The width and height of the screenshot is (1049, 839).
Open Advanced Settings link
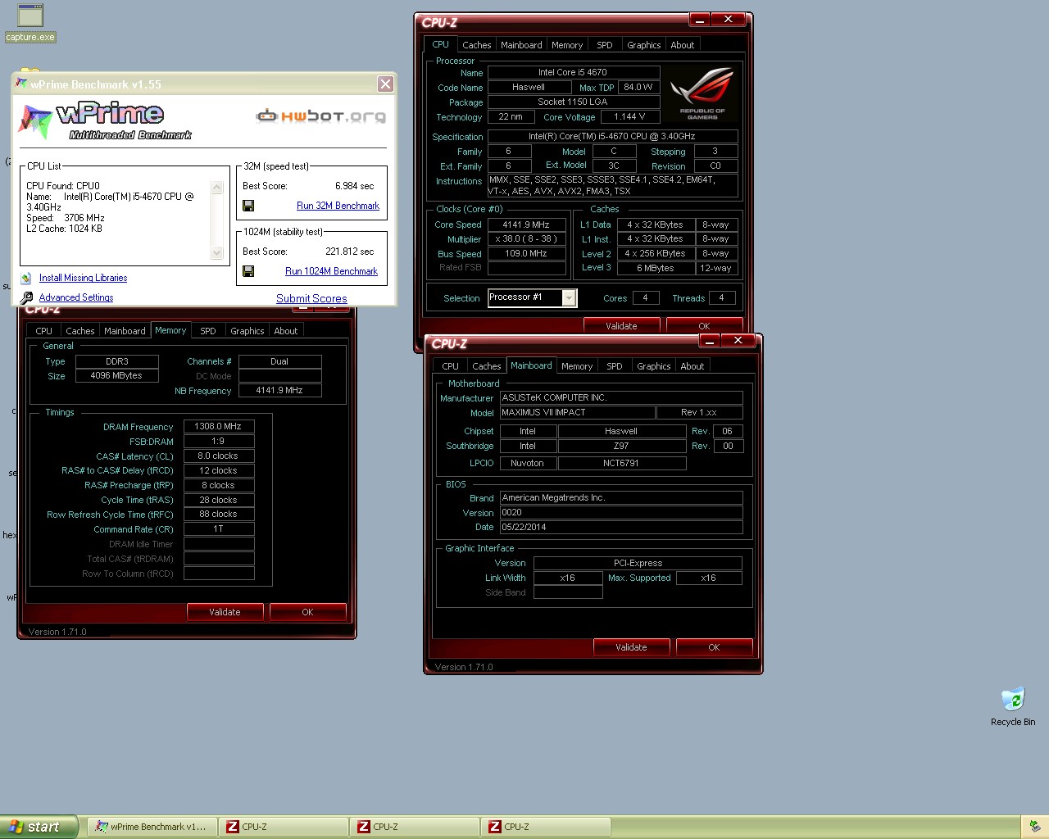click(x=76, y=297)
